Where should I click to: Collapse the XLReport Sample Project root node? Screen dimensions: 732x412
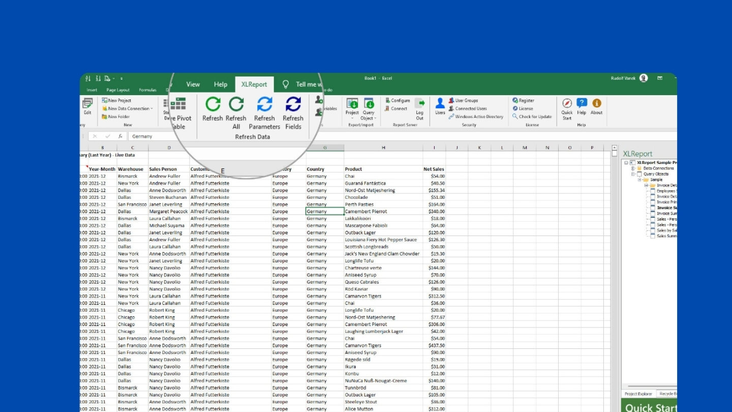coord(626,163)
